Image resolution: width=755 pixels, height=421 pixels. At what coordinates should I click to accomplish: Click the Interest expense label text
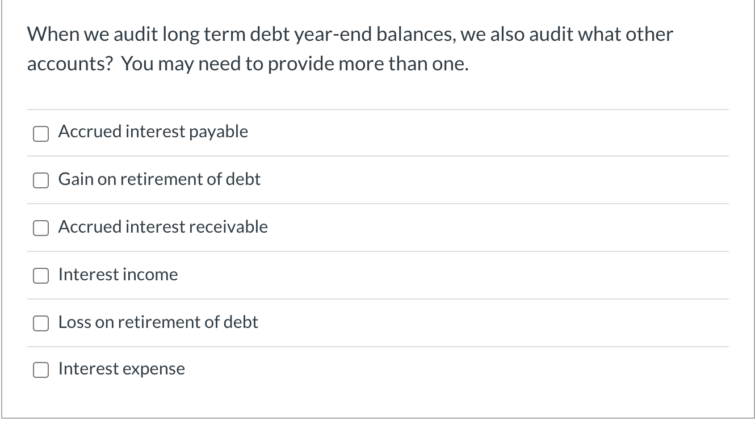121,369
